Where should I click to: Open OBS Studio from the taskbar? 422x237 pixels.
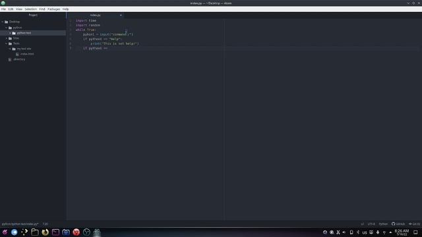click(x=86, y=232)
